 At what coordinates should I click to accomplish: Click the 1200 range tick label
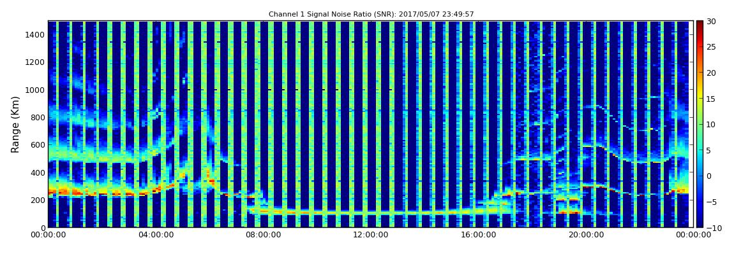coord(35,62)
